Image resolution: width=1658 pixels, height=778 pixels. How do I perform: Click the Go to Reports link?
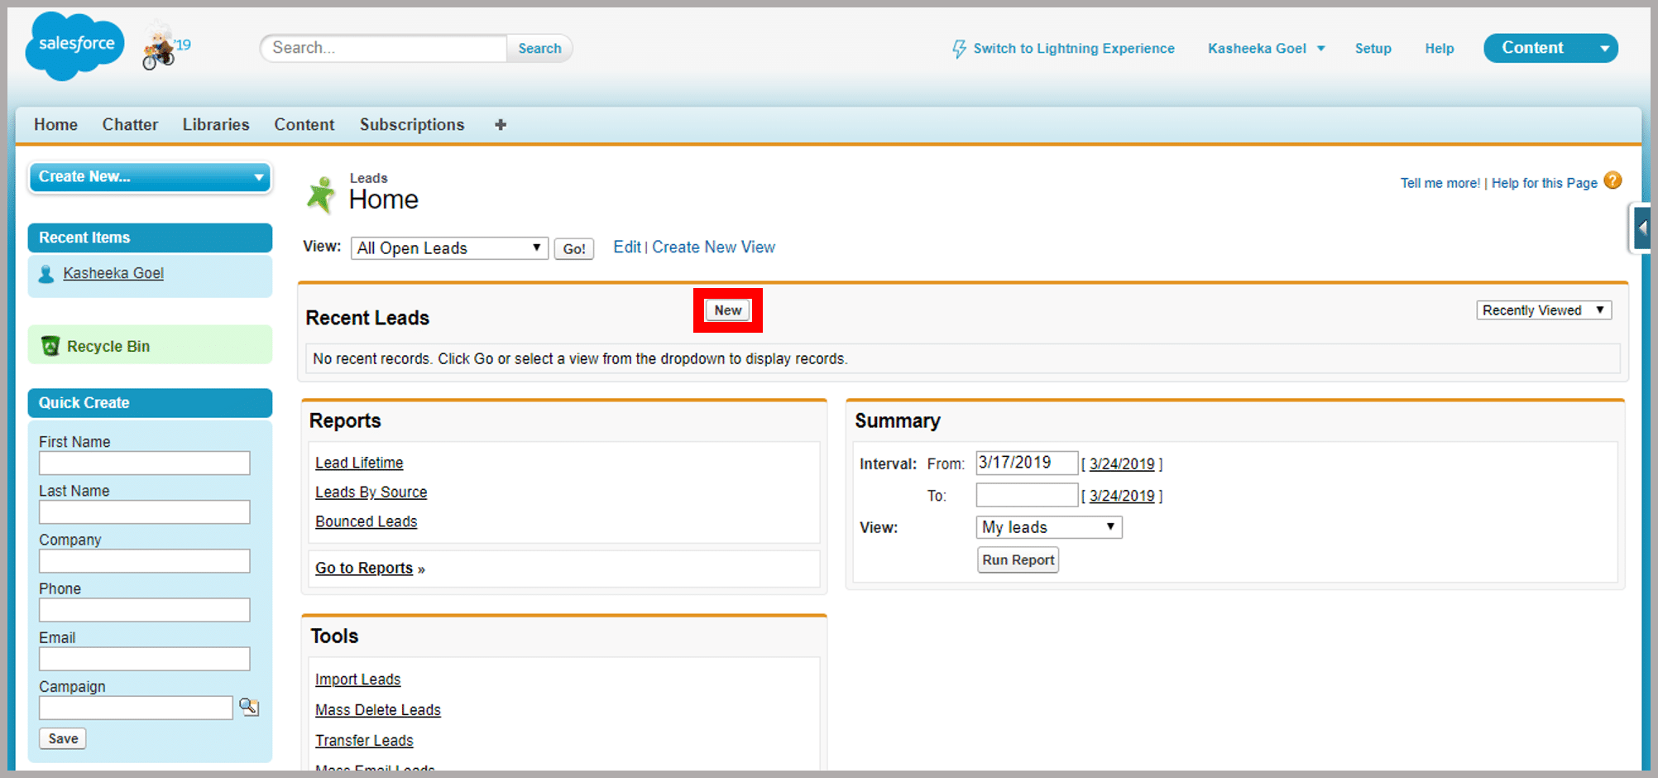[x=364, y=569]
